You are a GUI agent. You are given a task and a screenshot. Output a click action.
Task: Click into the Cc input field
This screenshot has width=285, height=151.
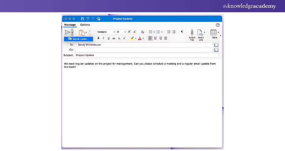coord(144,50)
